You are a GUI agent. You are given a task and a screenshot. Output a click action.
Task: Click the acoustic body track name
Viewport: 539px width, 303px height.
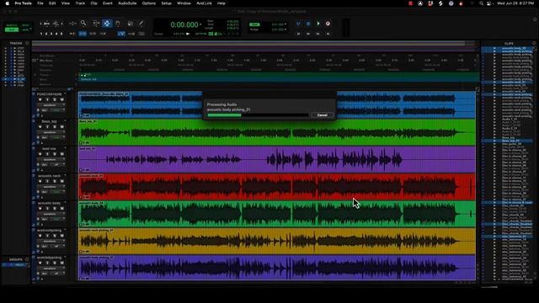click(x=50, y=203)
